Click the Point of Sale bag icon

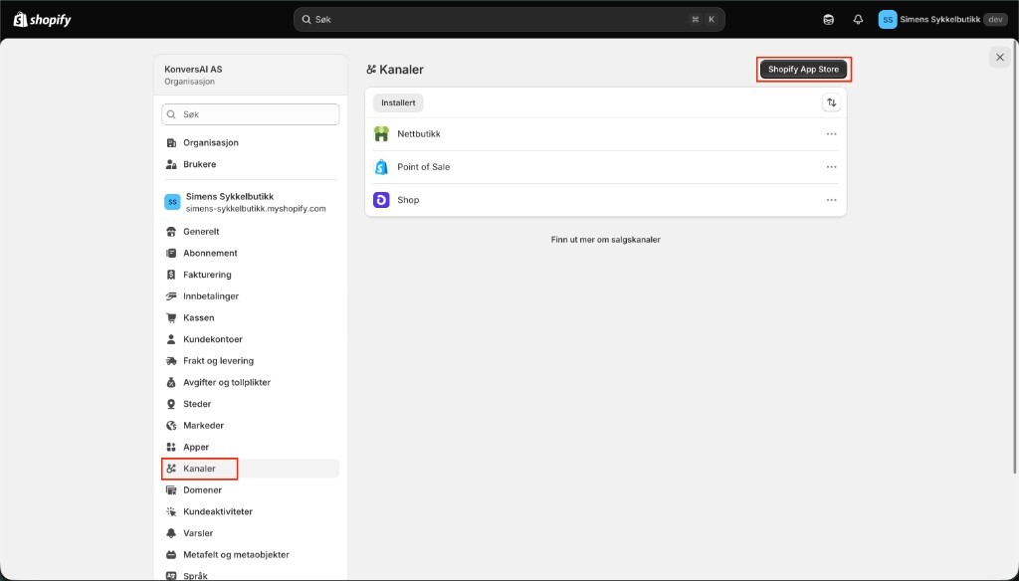coord(381,167)
